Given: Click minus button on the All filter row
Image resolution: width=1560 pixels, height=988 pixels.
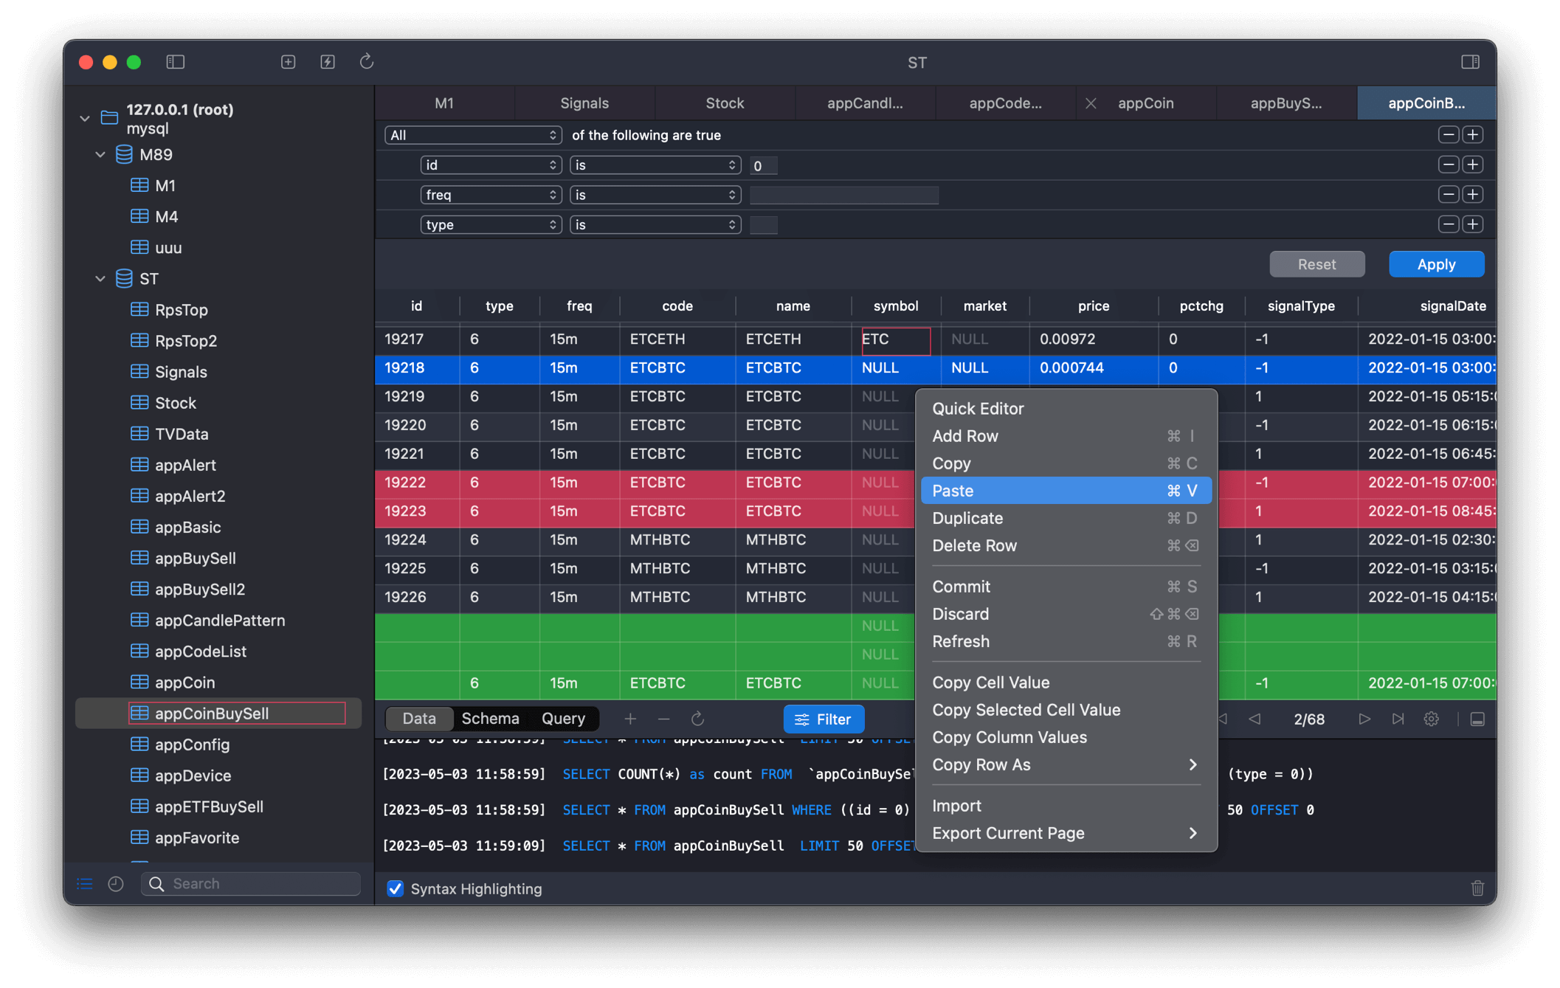Looking at the screenshot, I should (x=1448, y=134).
